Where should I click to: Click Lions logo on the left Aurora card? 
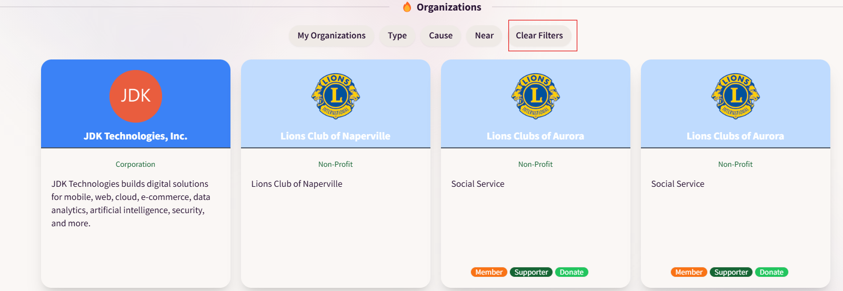tap(535, 96)
